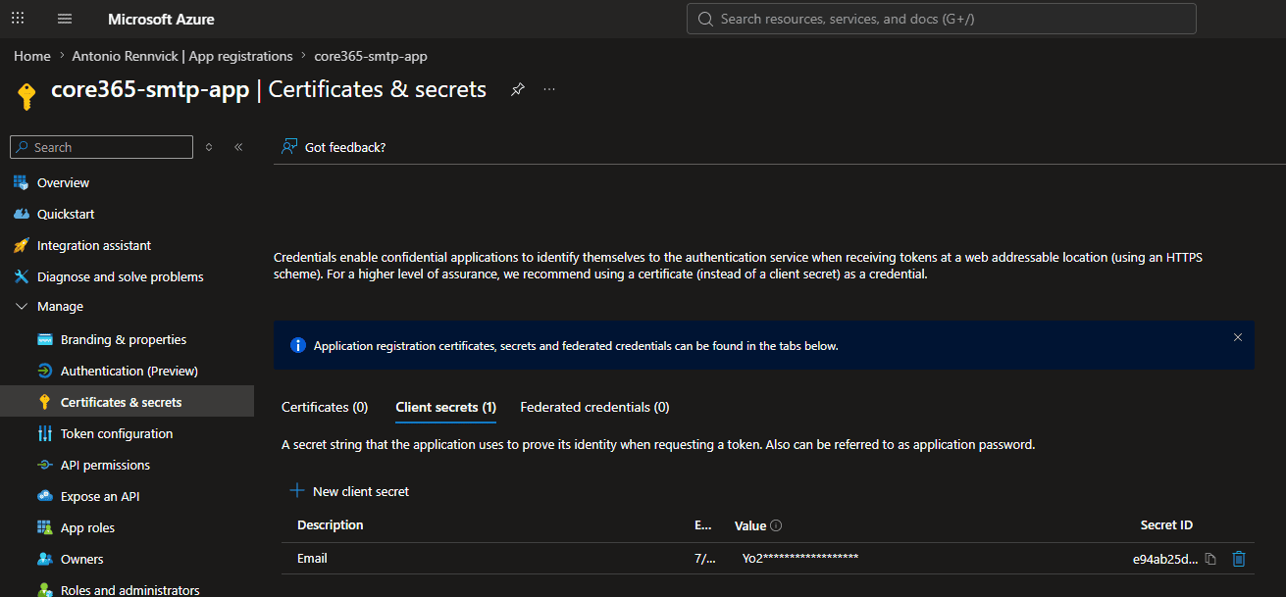Pin the Certificates & secrets blade

tap(517, 89)
